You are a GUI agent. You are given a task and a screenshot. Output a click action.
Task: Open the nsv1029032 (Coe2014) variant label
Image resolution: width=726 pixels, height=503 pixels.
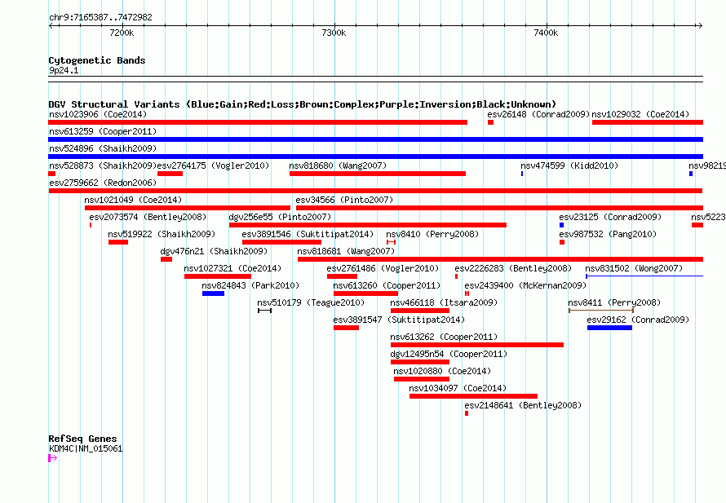click(640, 114)
